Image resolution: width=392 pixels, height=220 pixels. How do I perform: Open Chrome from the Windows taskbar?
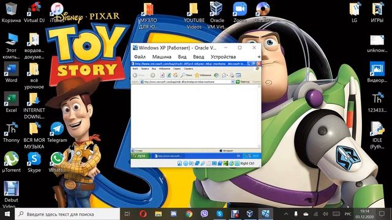click(x=189, y=214)
